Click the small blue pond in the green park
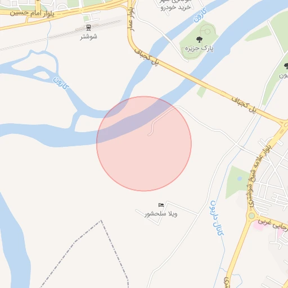This screenshot has height=288, width=288. (240, 178)
